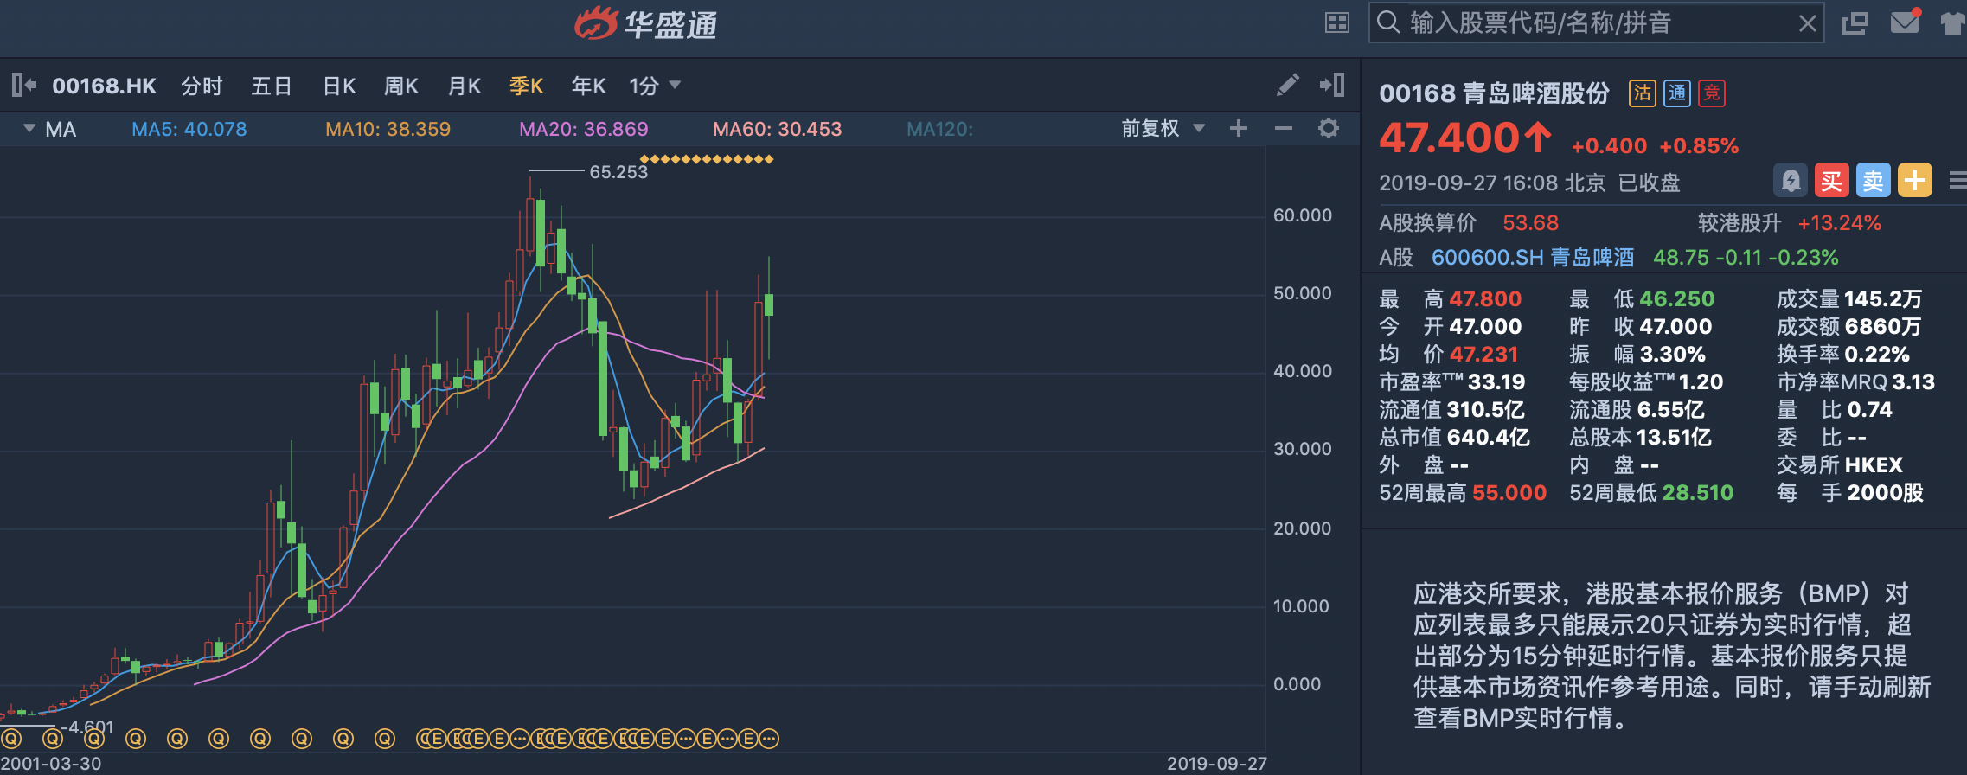Toggle the MA5 line label
The width and height of the screenshot is (1967, 775).
click(189, 129)
